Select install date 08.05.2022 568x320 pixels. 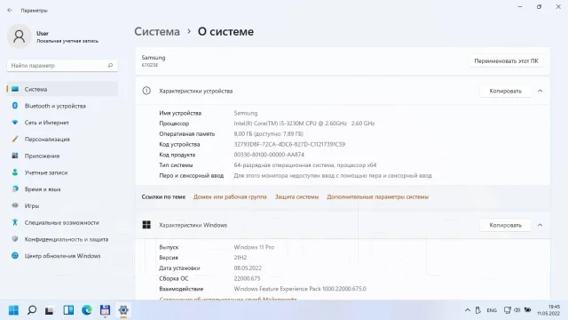pyautogui.click(x=248, y=268)
